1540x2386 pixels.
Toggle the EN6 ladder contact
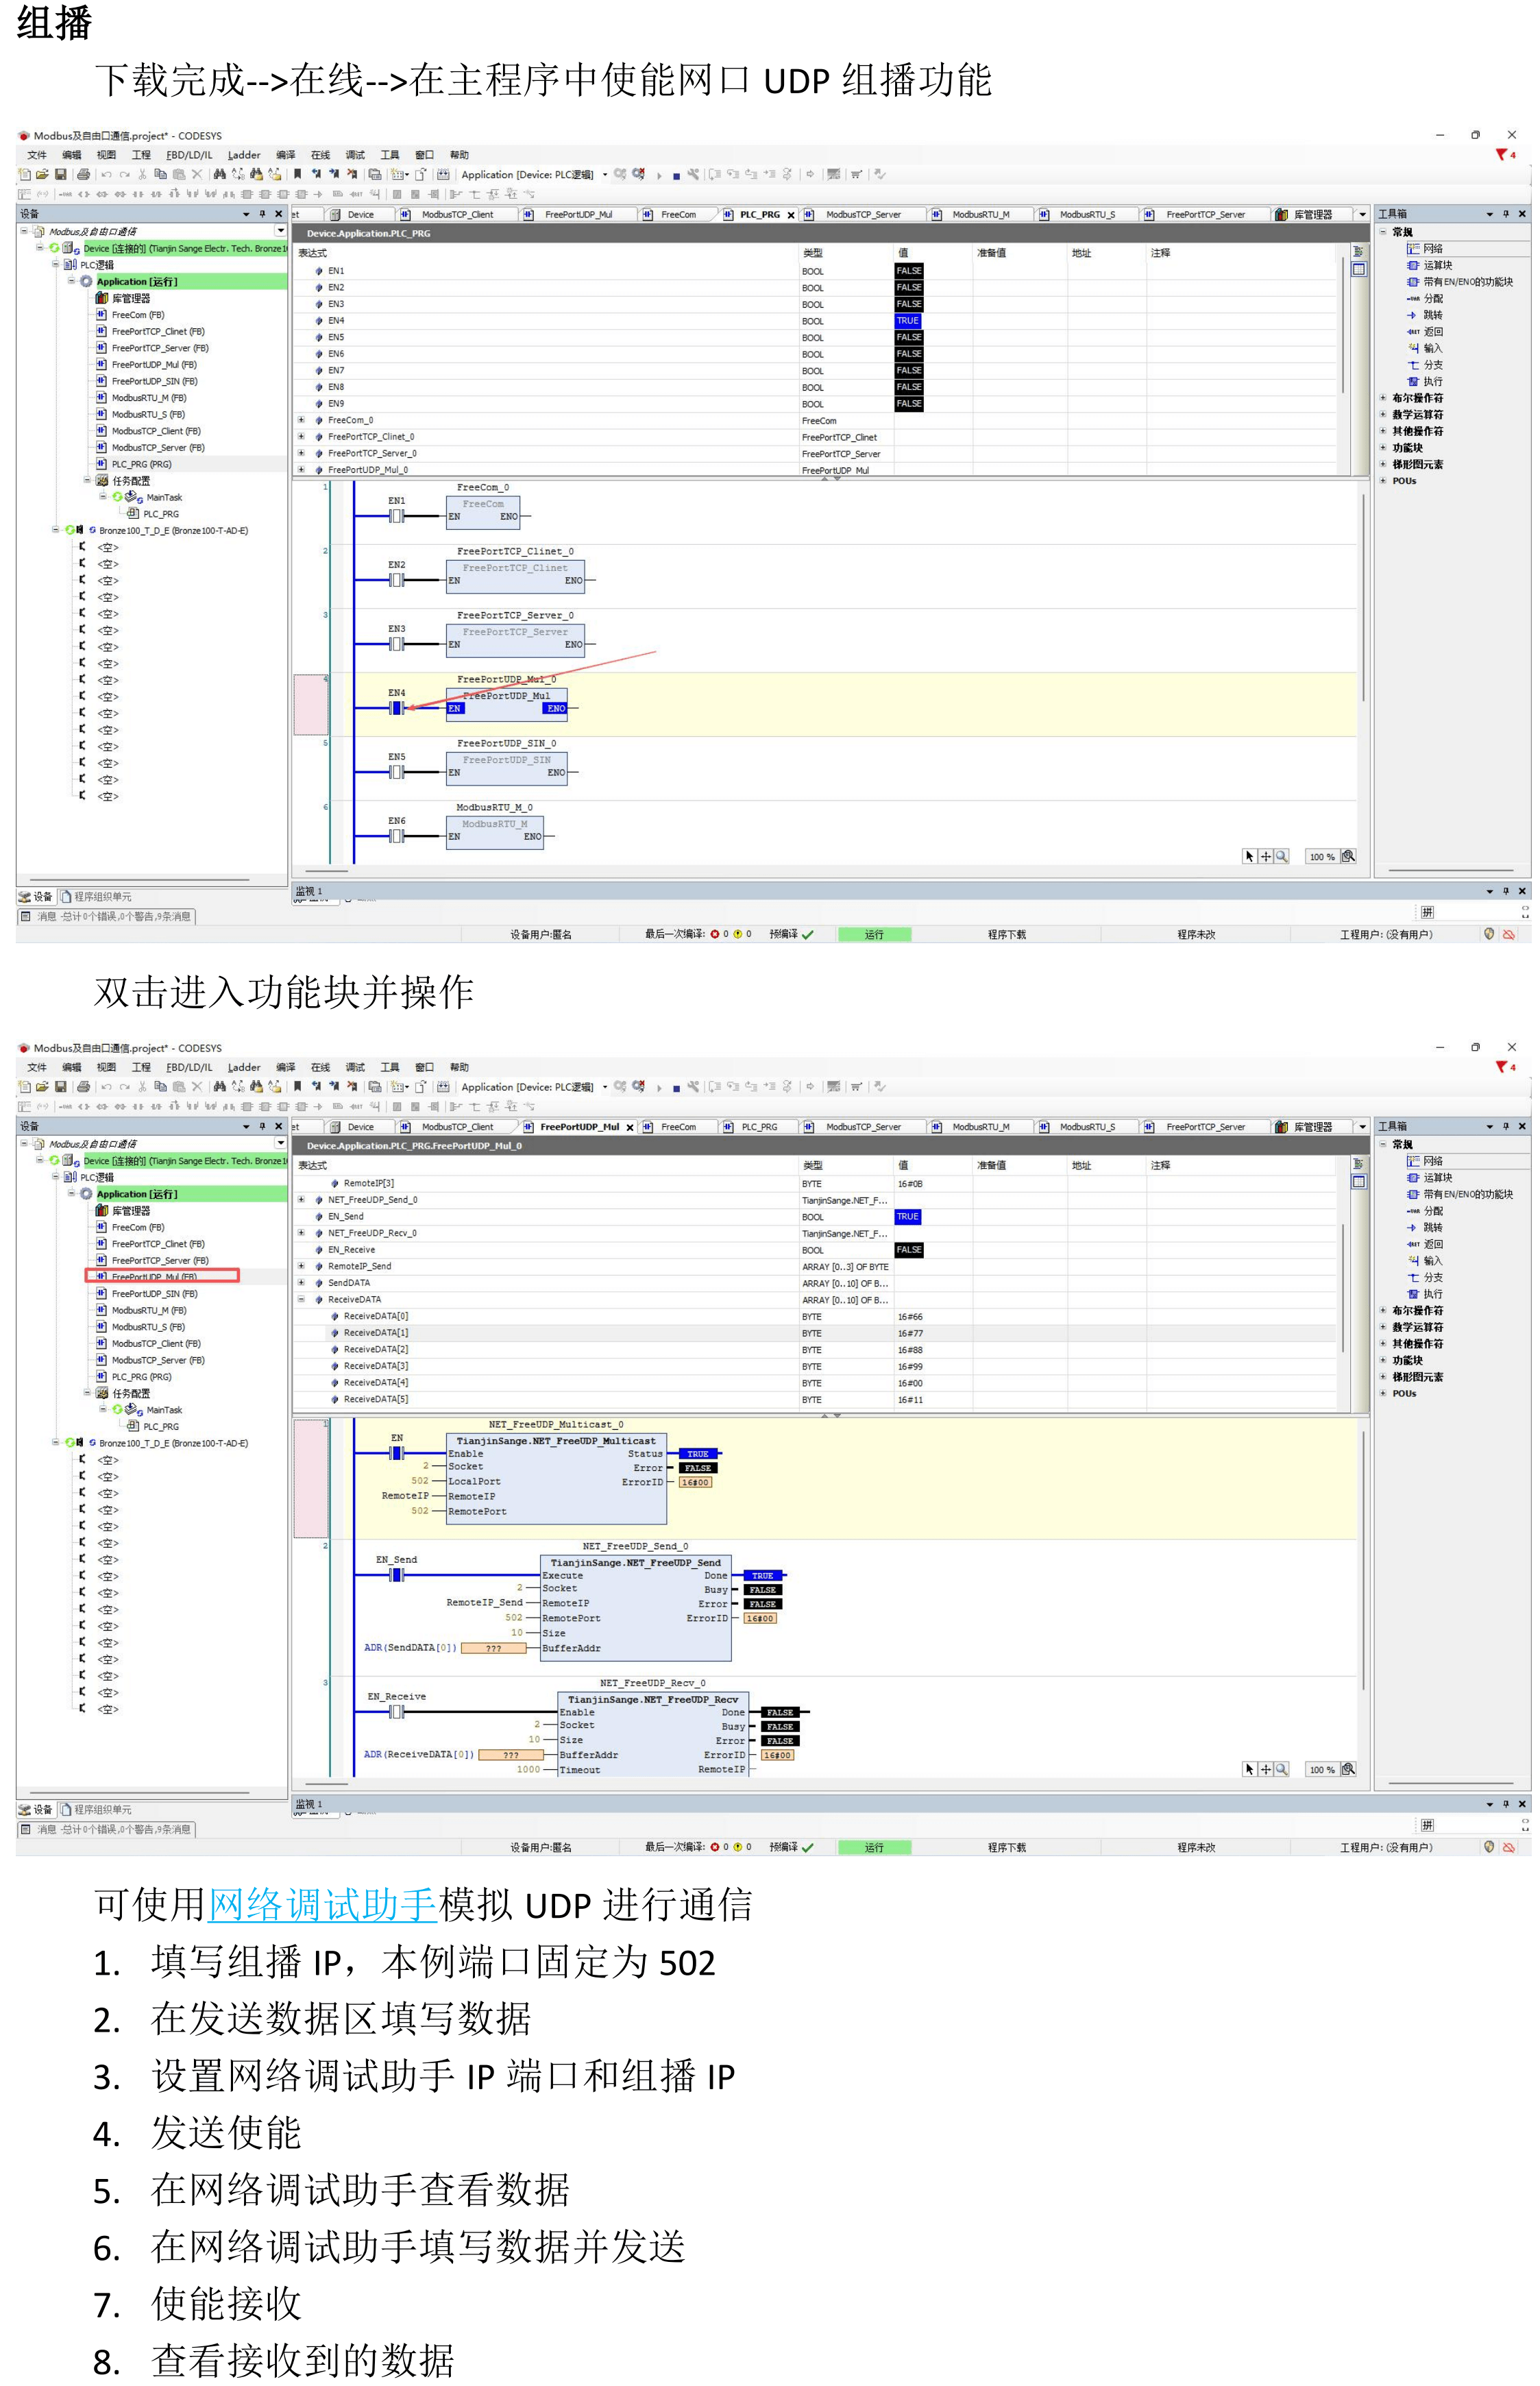click(x=397, y=836)
